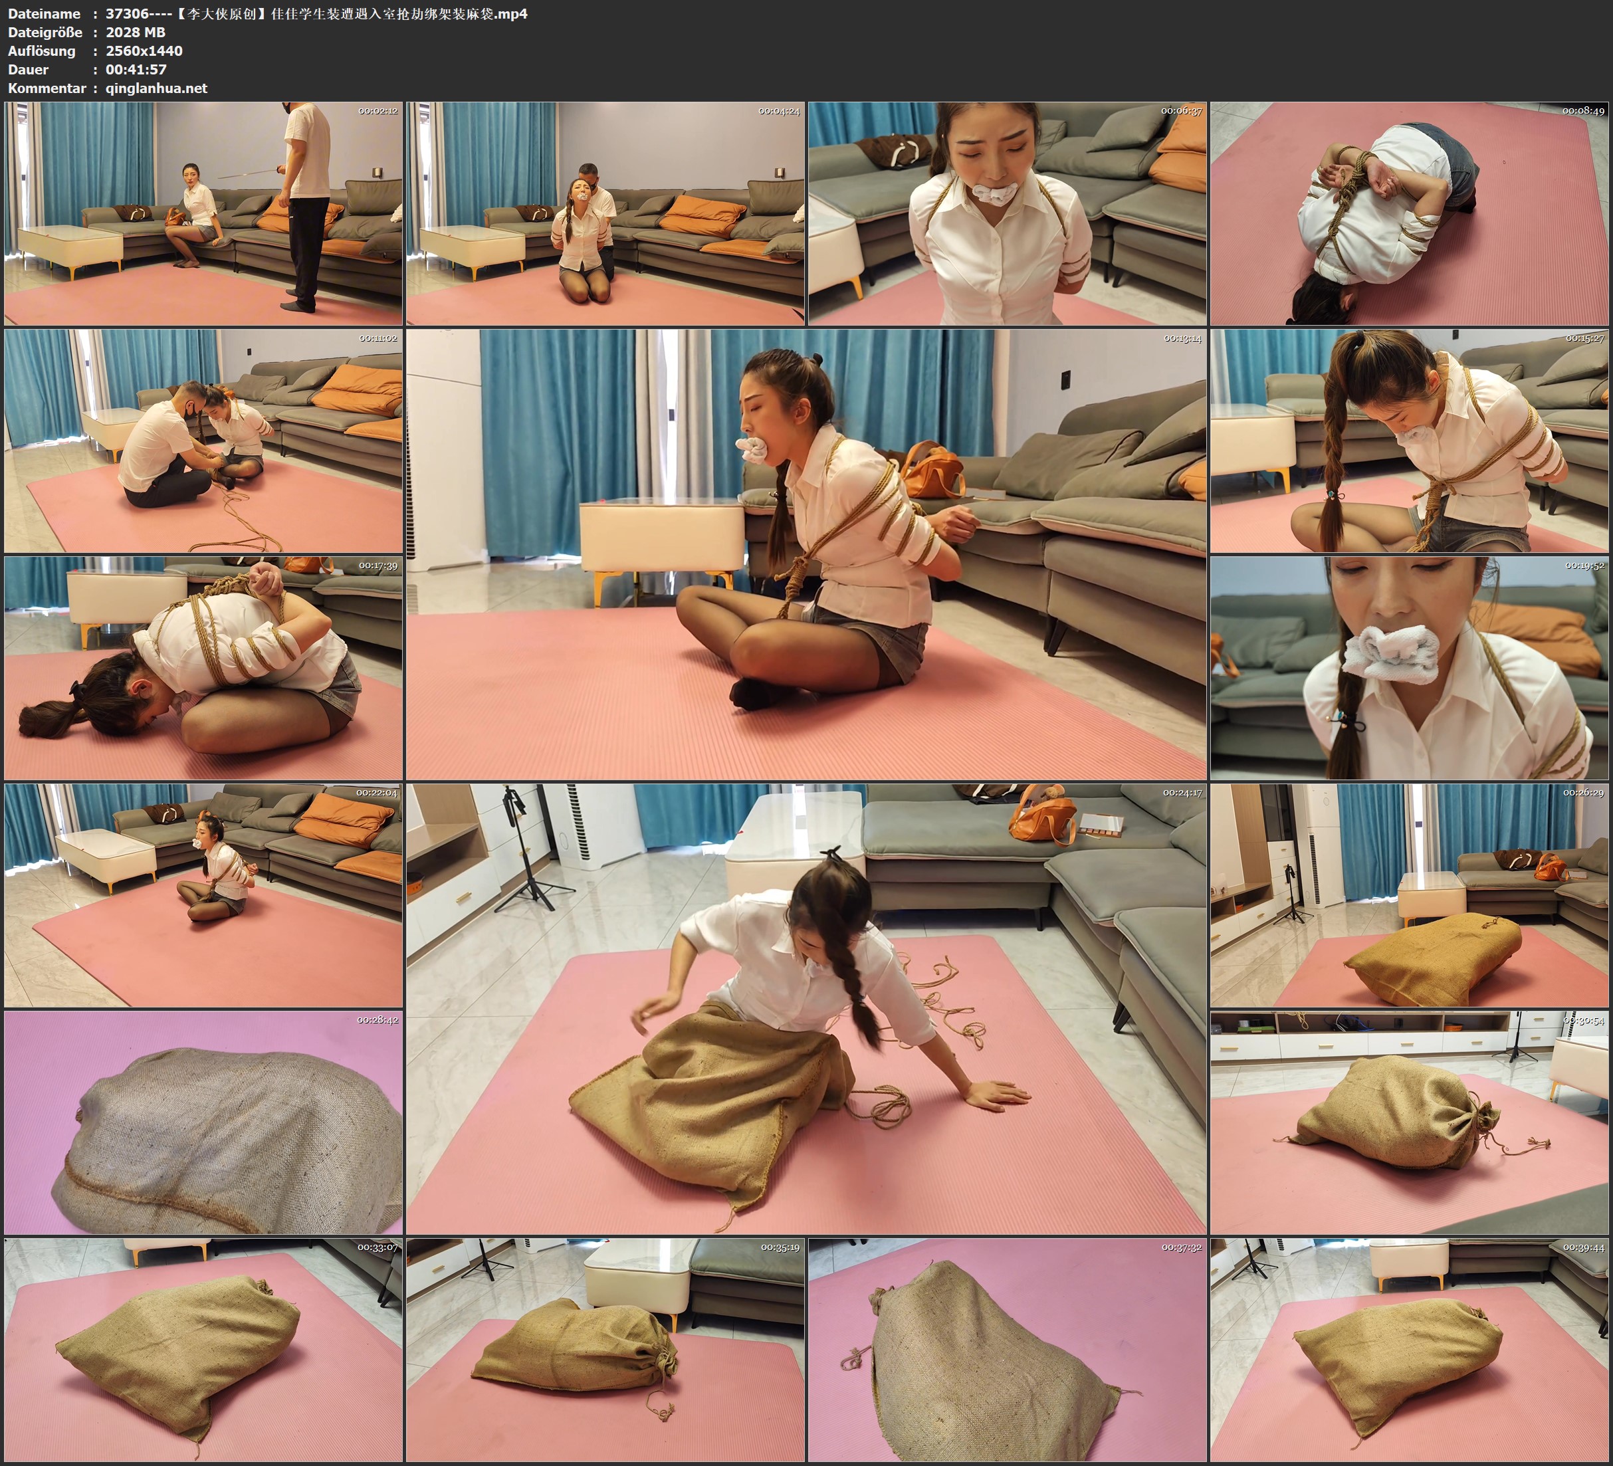Open the thumbnail at 00:35:19

(x=605, y=1349)
